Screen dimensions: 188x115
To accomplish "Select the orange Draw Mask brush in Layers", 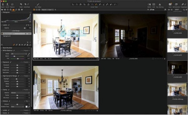I will (x=14, y=45).
